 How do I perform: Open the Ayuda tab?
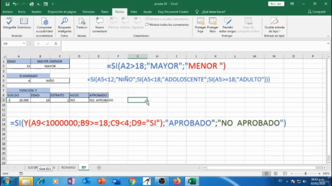[x=147, y=12]
